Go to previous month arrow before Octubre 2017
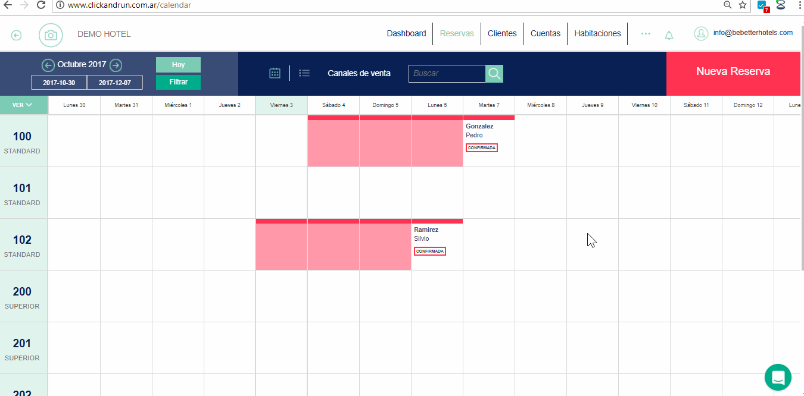The width and height of the screenshot is (804, 396). [48, 65]
